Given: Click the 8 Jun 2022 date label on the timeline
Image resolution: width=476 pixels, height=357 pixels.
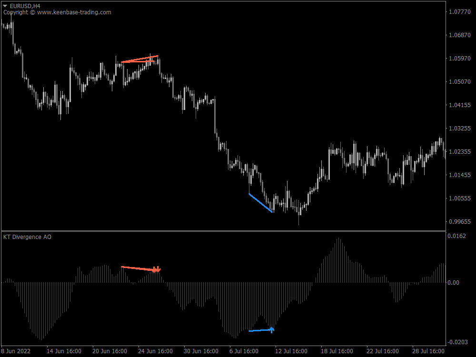Looking at the screenshot, I should (15, 351).
